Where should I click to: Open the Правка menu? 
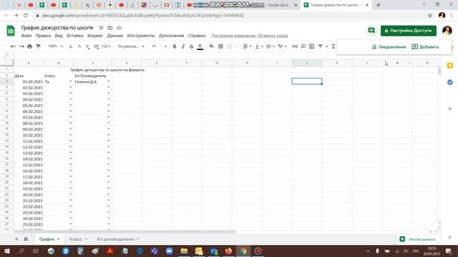43,36
